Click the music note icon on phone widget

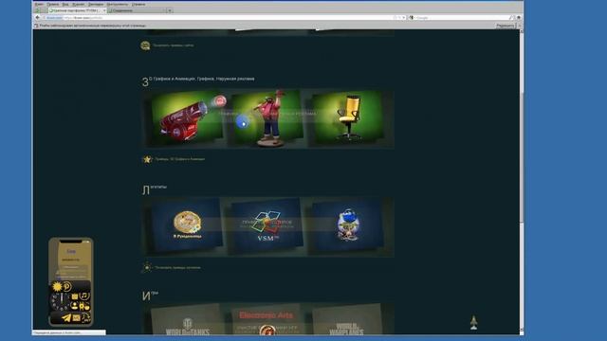[x=84, y=296]
